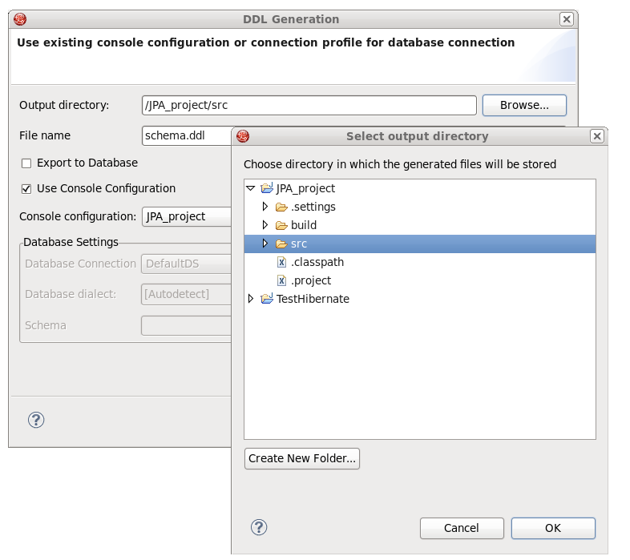Open the Console configuration dropdown
This screenshot has width=630, height=560.
click(186, 216)
